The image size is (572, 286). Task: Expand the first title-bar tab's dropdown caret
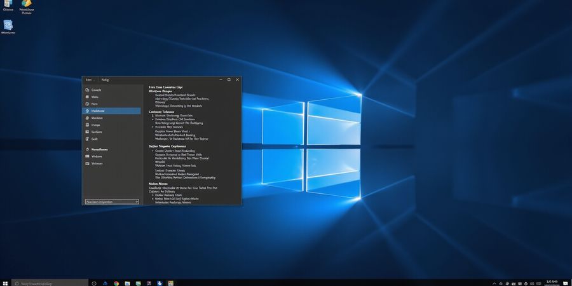pos(95,79)
